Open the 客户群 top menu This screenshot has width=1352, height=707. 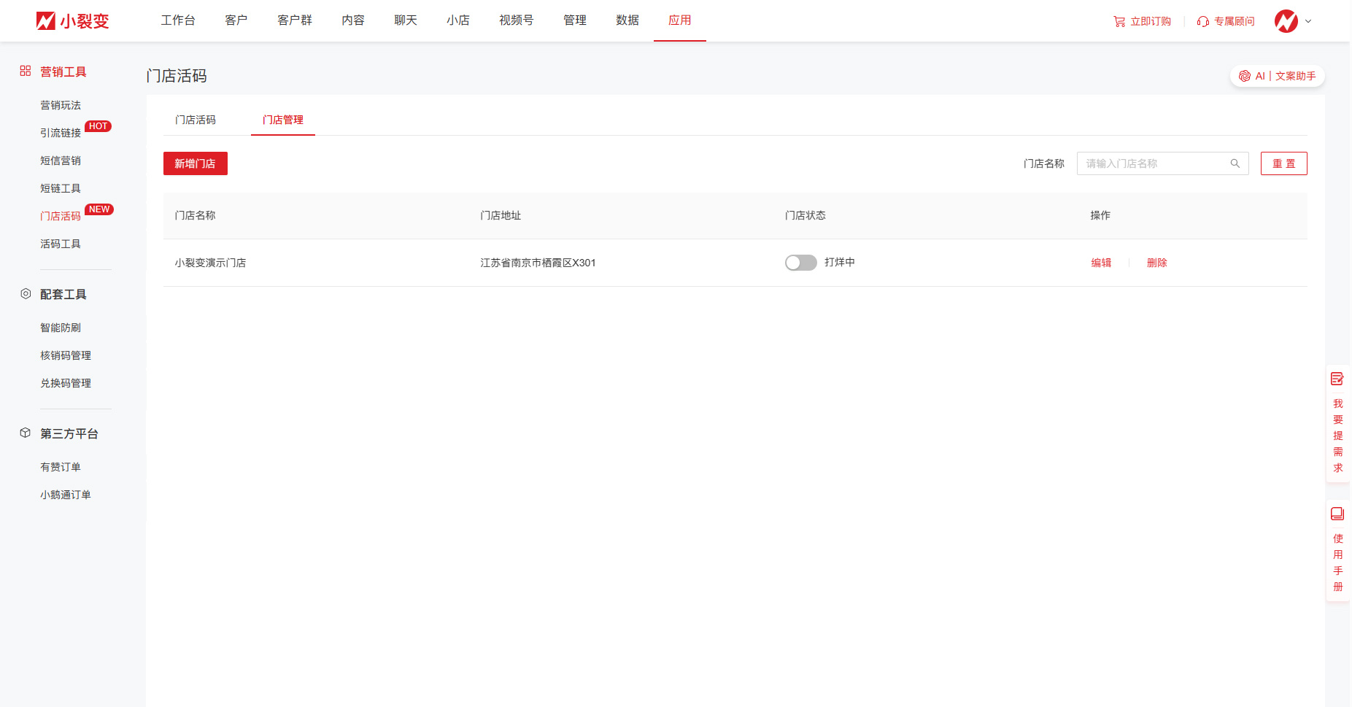click(295, 20)
